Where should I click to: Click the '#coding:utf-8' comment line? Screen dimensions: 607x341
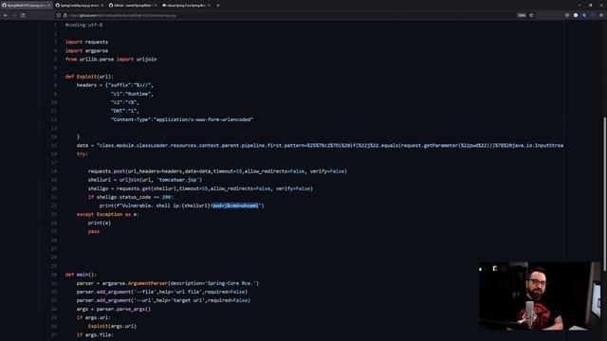pos(84,25)
